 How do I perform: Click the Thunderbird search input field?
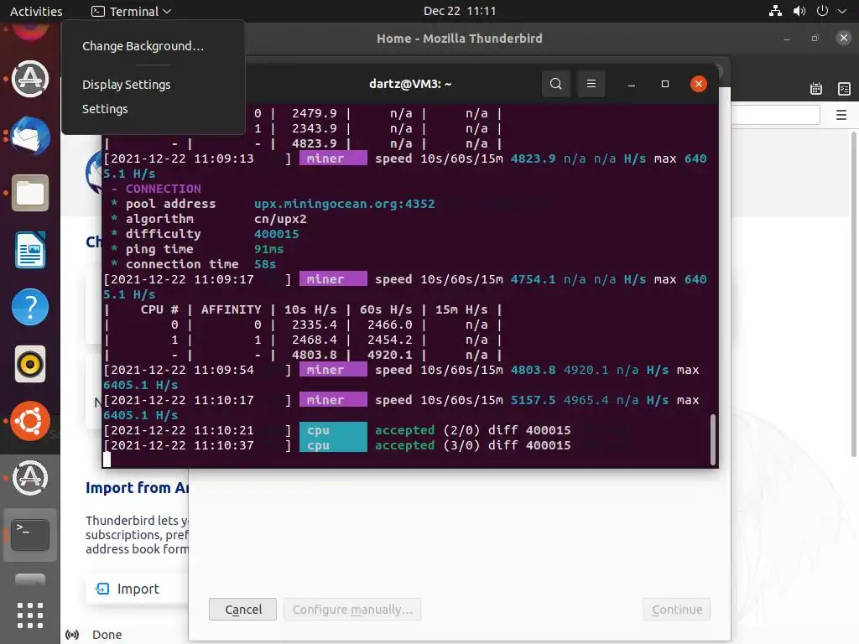click(x=775, y=115)
